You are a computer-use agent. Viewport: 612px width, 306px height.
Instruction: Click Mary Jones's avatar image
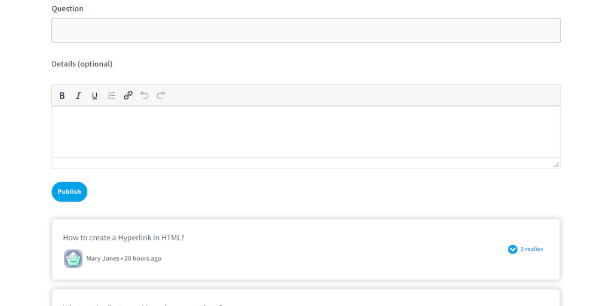pyautogui.click(x=73, y=259)
